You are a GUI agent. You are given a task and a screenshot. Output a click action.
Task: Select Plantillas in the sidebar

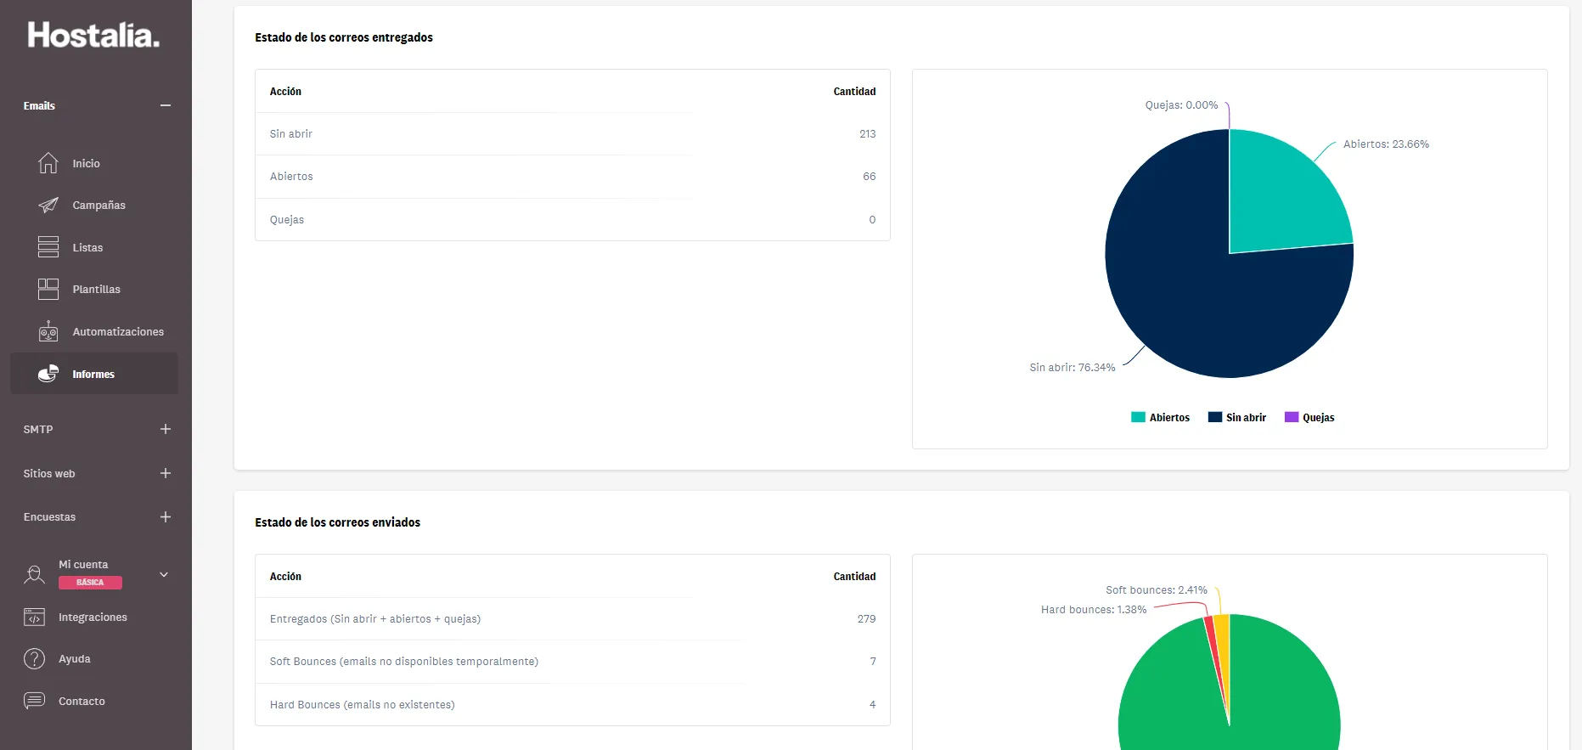96,290
